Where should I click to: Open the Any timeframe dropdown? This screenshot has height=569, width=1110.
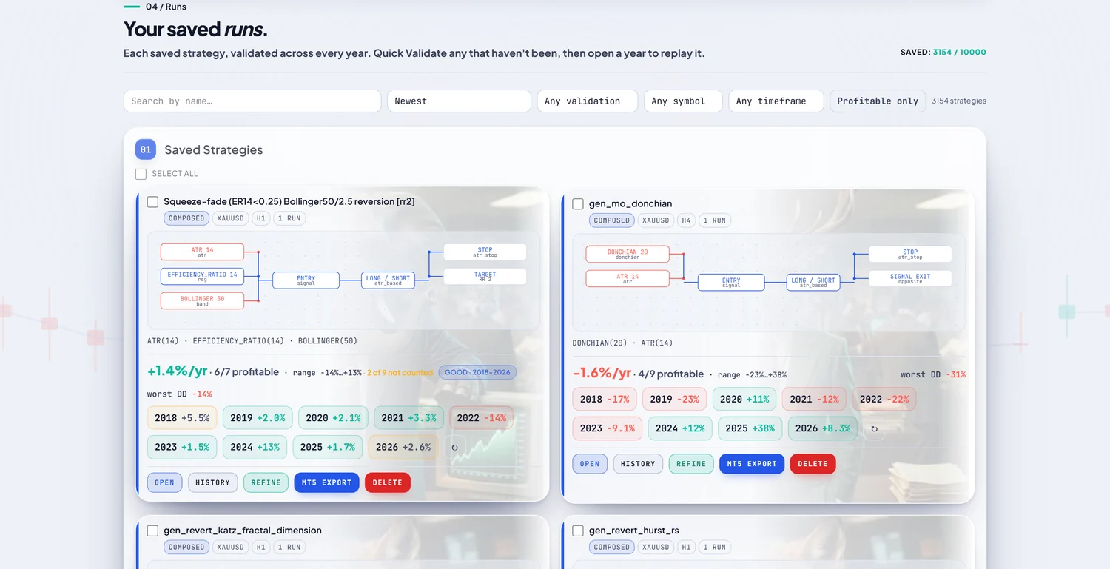[776, 101]
